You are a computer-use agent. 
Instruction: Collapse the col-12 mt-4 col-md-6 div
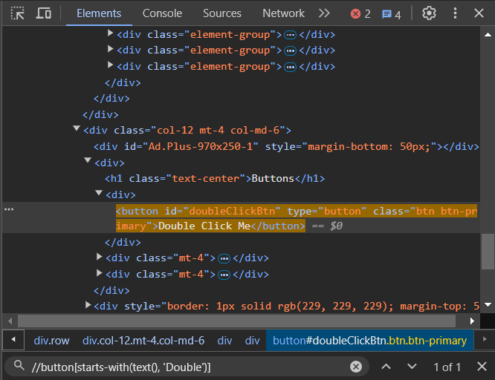[77, 129]
